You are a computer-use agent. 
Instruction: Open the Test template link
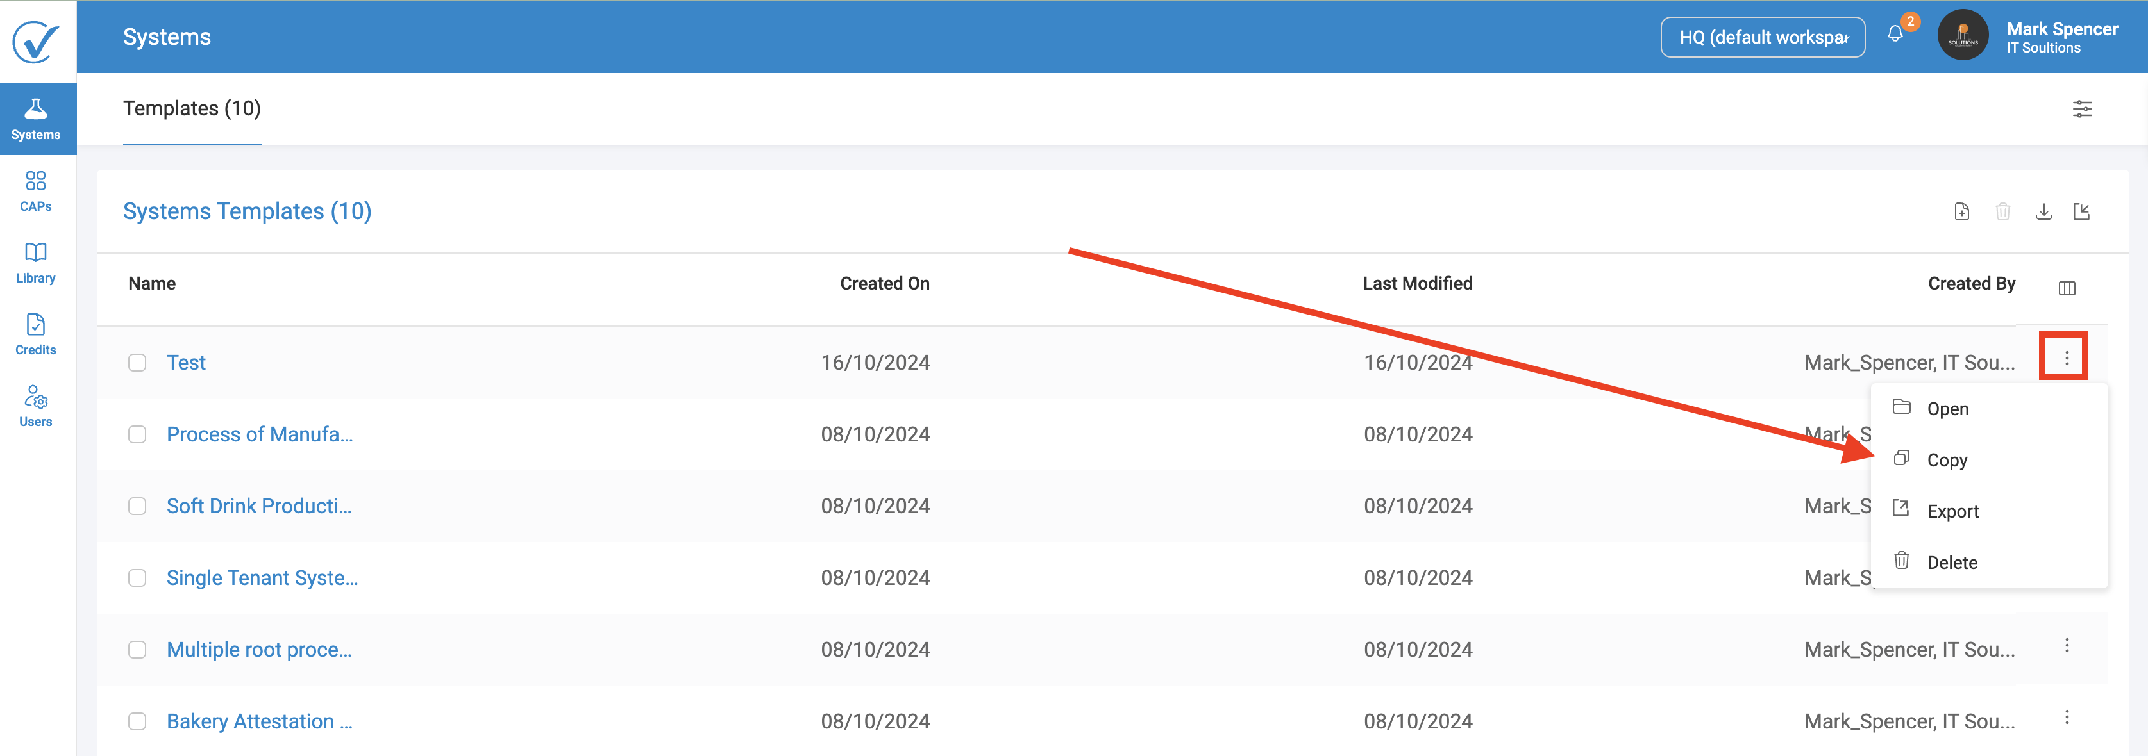(186, 363)
